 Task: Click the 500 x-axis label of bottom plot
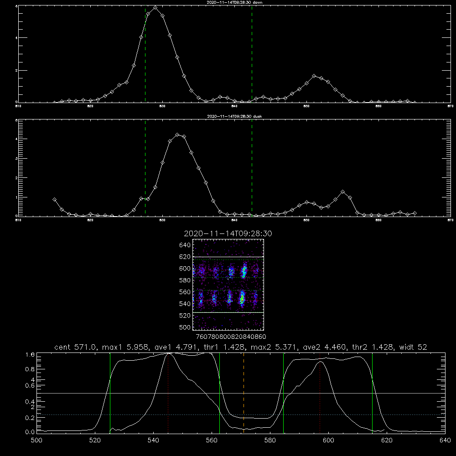click(x=36, y=440)
